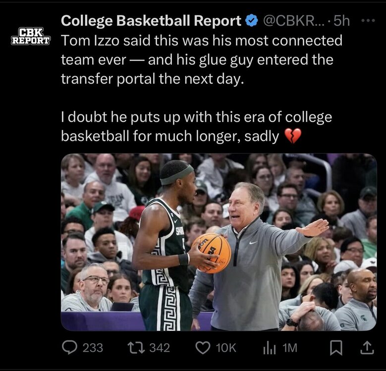Image resolution: width=386 pixels, height=371 pixels.
Task: Open the three-dot more options menu
Action: point(369,21)
